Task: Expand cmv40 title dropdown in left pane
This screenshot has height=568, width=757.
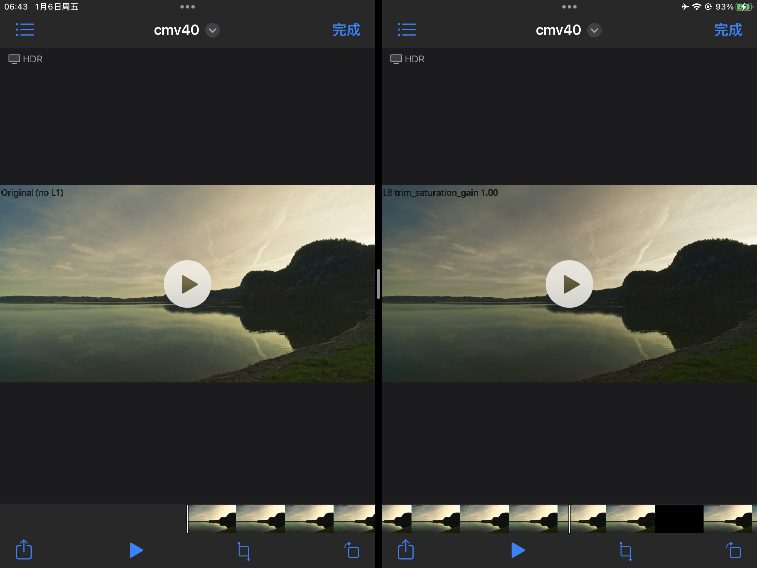Action: [x=212, y=30]
